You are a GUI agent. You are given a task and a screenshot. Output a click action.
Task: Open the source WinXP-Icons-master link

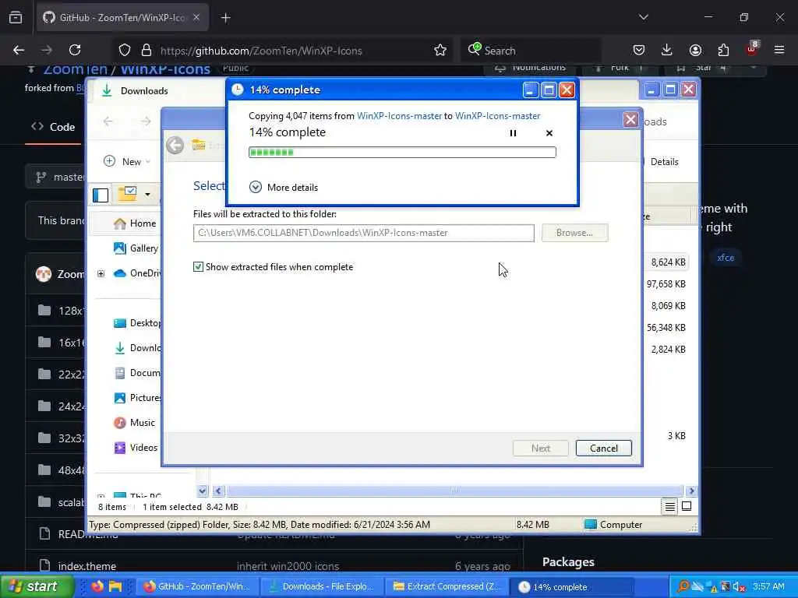point(399,116)
